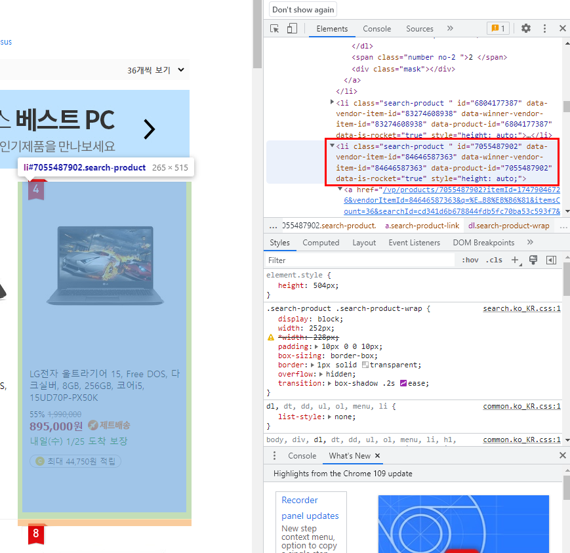570x553 pixels.
Task: Select a.search-product-link breadcrumb
Action: (422, 226)
